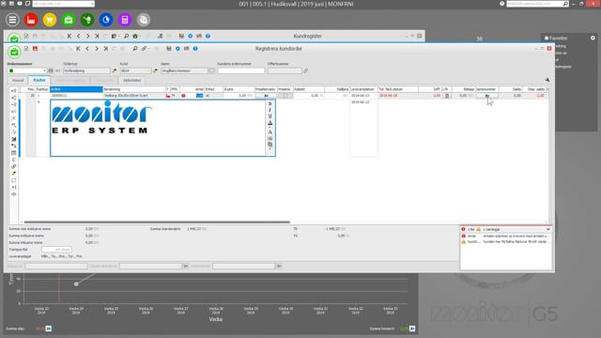Toggle underline formatting in the text editor
The width and height of the screenshot is (601, 338).
(270, 116)
